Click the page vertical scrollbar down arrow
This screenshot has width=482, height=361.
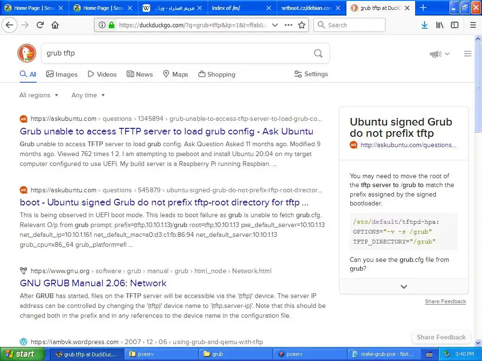(478, 343)
